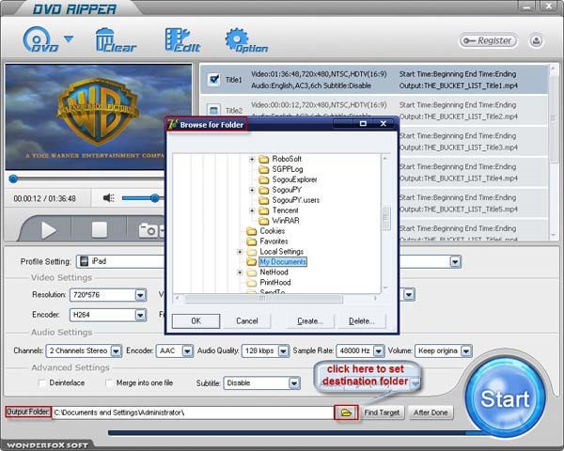Screen dimensions: 564x451
Task: Open dropdown arrow right of Profile Setting row
Action: click(455, 261)
